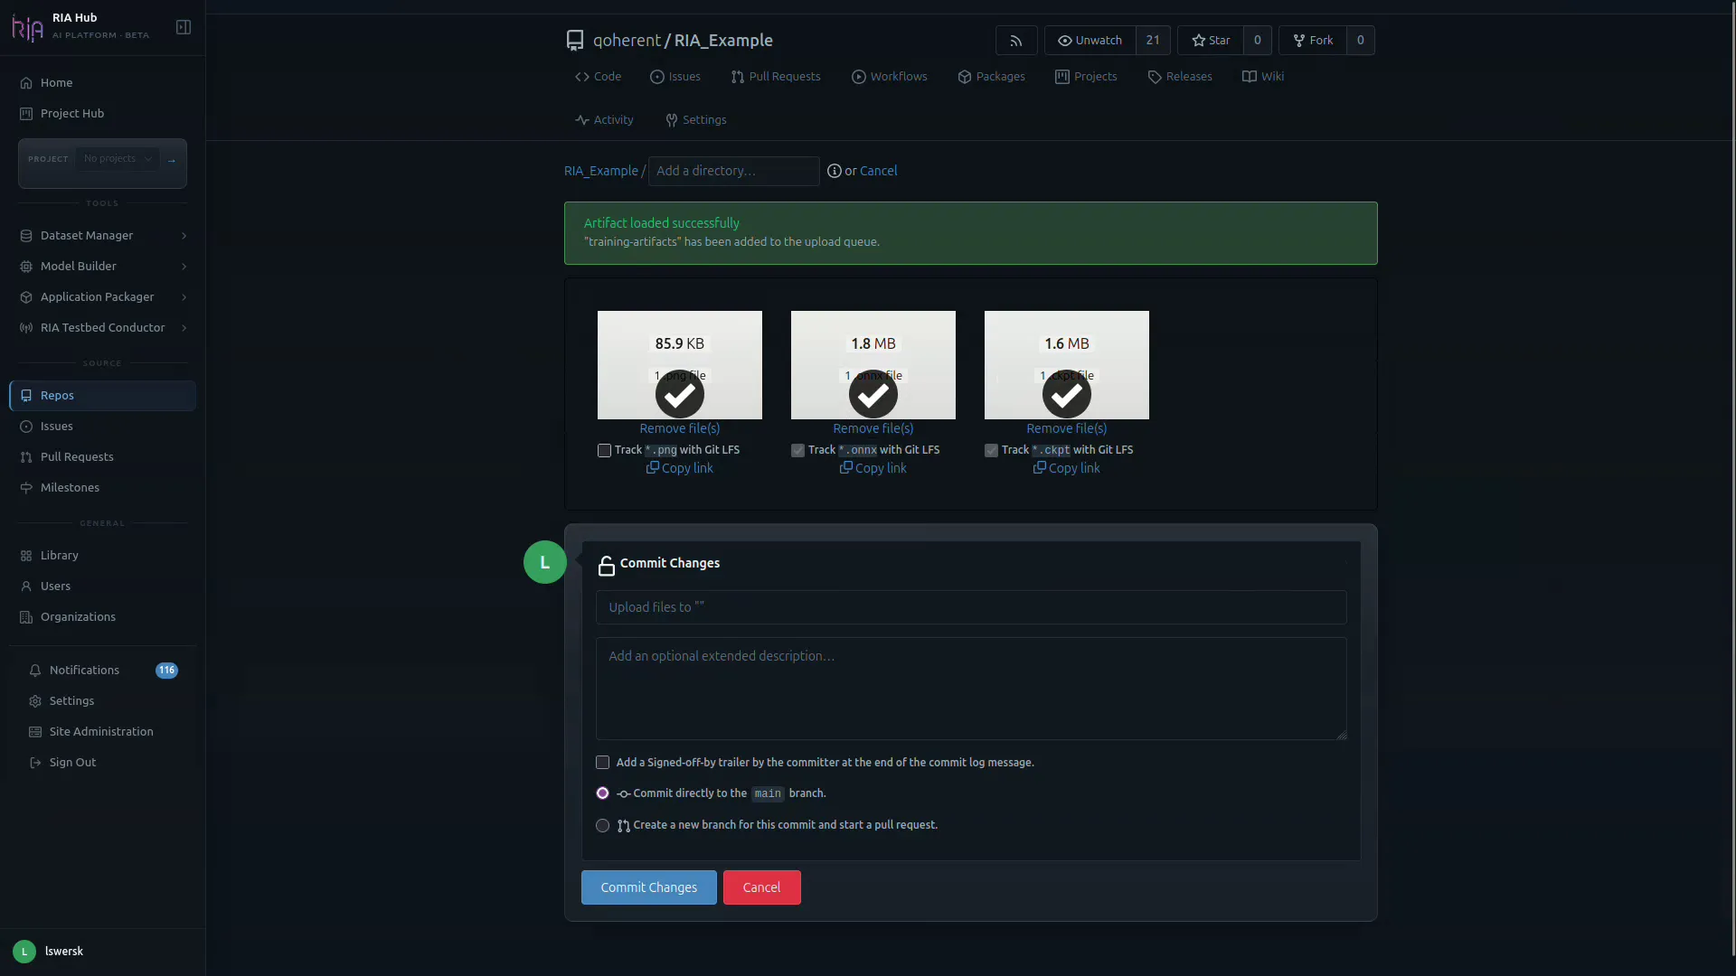
Task: Click the Sign Out icon
Action: tap(35, 763)
